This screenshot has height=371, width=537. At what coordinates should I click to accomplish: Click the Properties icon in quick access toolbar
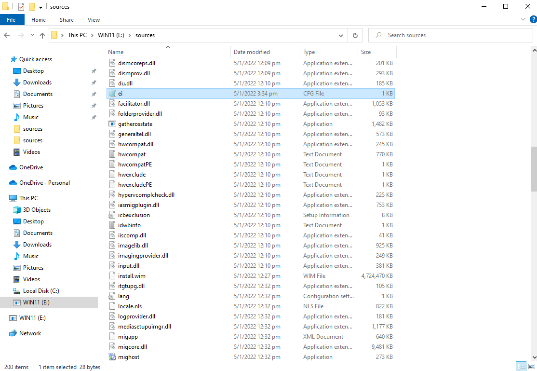(21, 7)
